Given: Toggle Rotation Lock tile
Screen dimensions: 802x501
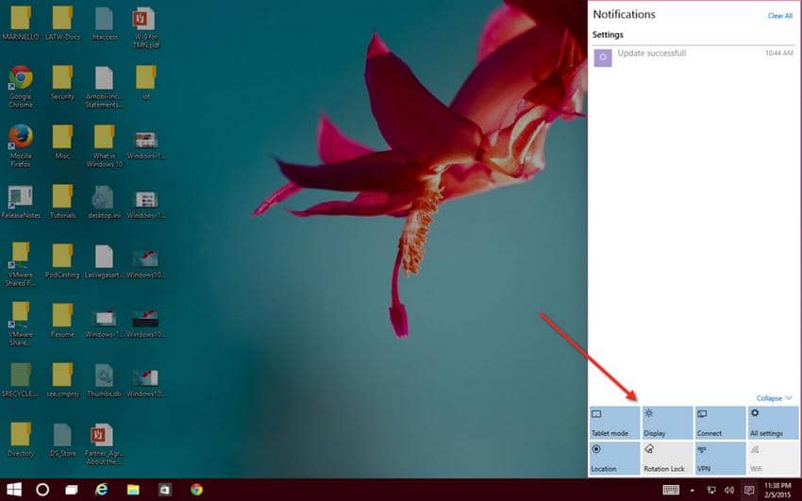Looking at the screenshot, I should (667, 458).
